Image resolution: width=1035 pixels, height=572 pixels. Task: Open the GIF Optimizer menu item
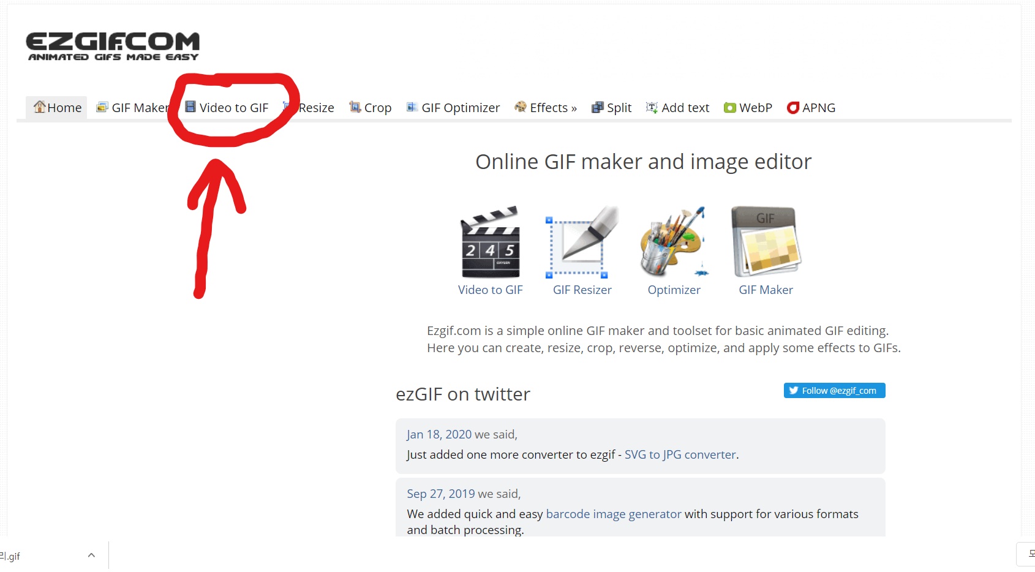point(454,108)
